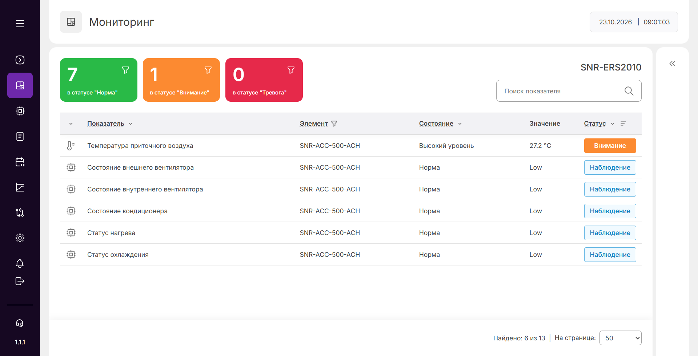The height and width of the screenshot is (356, 698).
Task: Open the support headset icon
Action: coord(20,323)
